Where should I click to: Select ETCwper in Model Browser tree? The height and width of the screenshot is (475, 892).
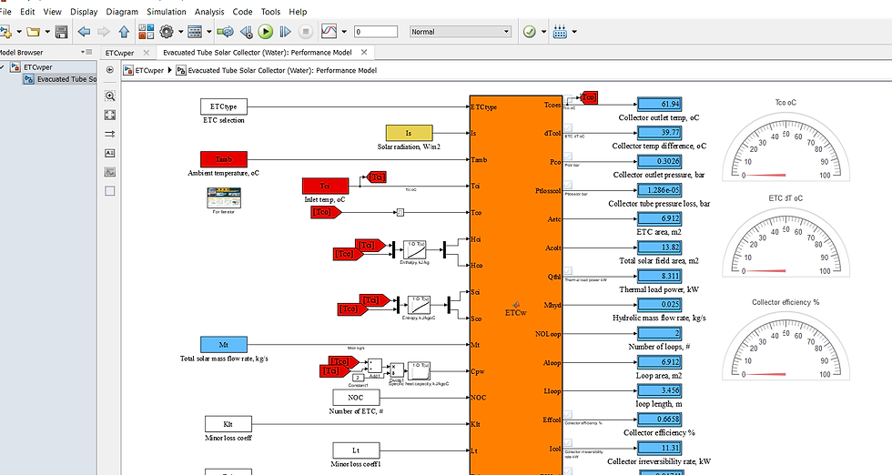[38, 67]
